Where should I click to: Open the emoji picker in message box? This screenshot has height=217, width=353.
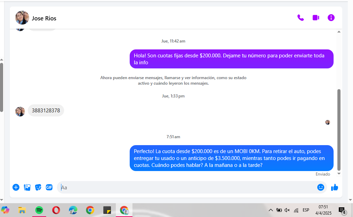point(321,187)
